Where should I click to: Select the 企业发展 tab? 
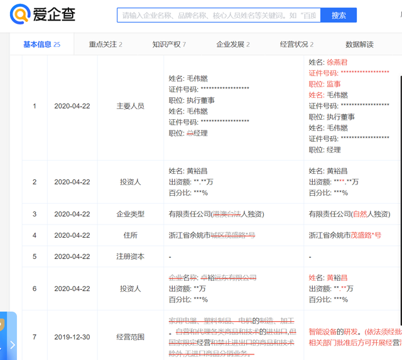click(x=233, y=45)
